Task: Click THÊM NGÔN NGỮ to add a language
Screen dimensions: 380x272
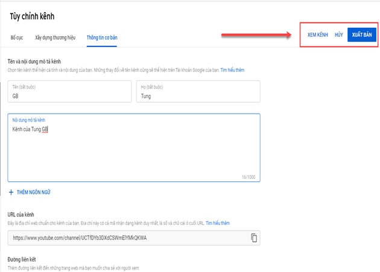Action: [33, 192]
